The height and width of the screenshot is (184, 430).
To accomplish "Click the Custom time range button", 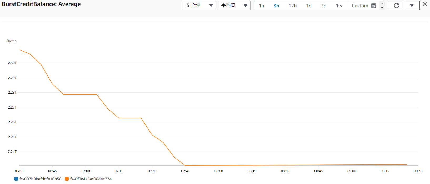I will coord(360,6).
